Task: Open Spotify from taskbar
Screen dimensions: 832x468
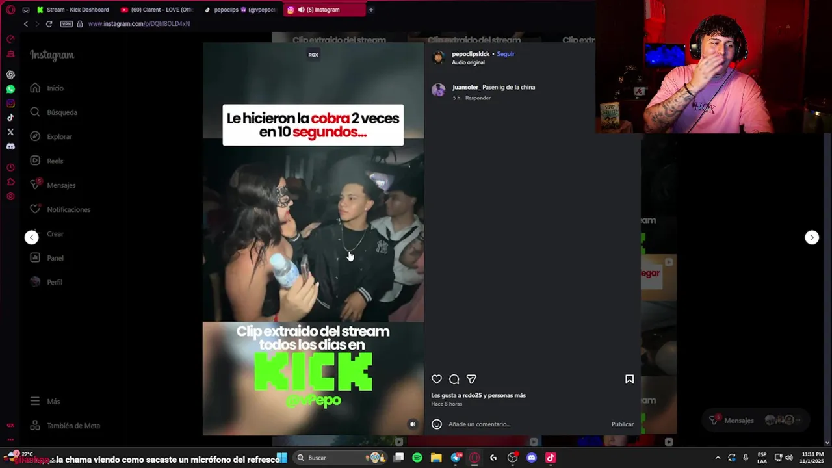Action: pyautogui.click(x=417, y=458)
